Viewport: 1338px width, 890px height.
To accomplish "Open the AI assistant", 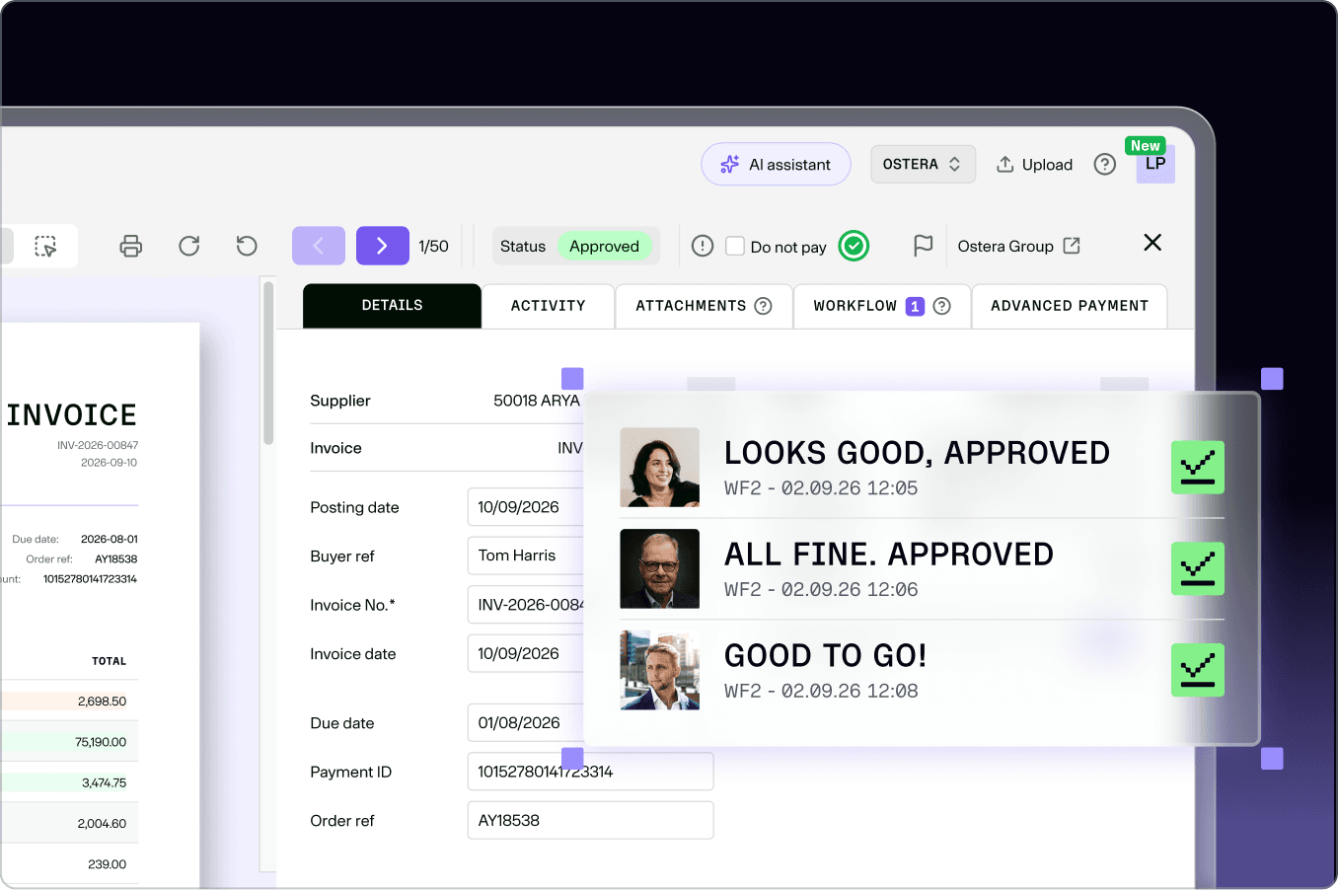I will (776, 165).
